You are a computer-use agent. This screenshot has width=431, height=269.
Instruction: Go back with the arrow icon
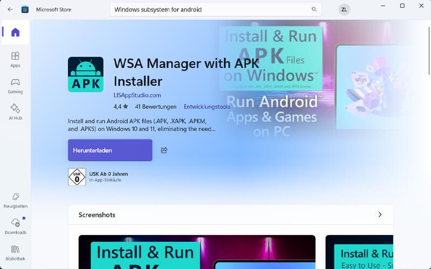[x=10, y=10]
